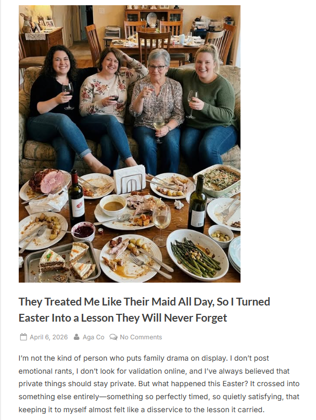316x420 pixels.
Task: Click the gravy bowl on the table
Action: [x=113, y=205]
